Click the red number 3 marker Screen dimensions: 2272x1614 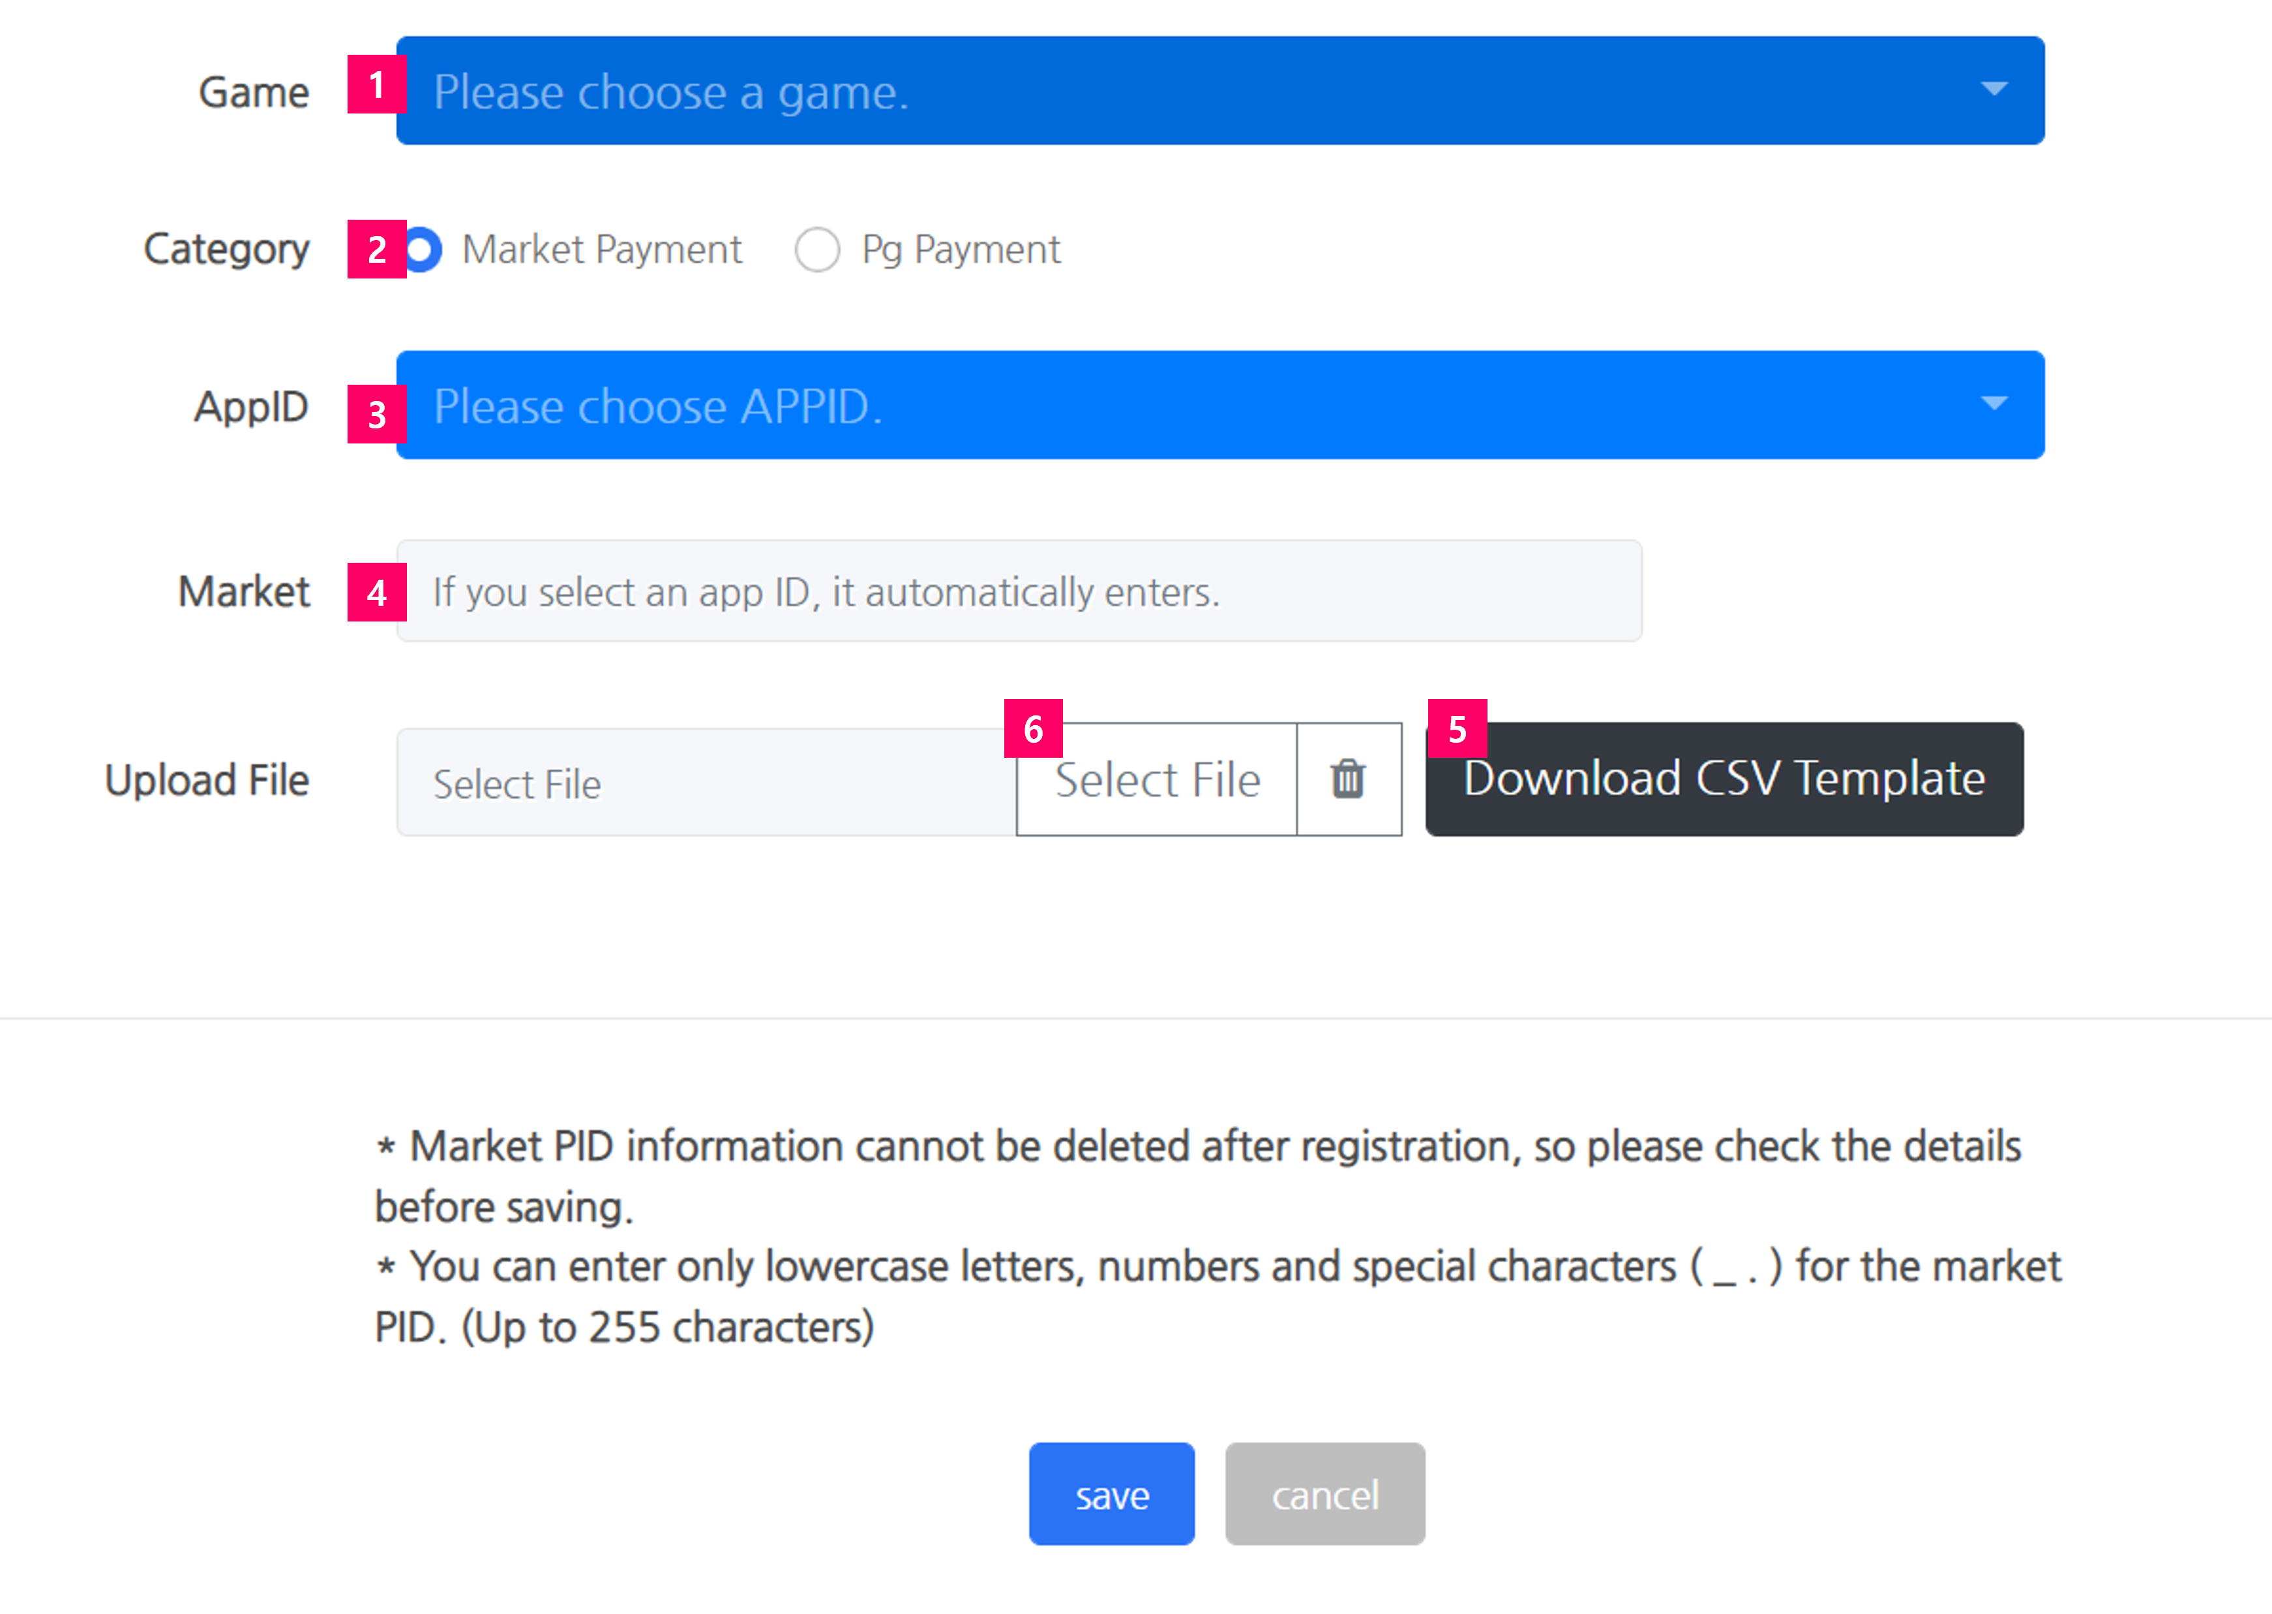[377, 415]
